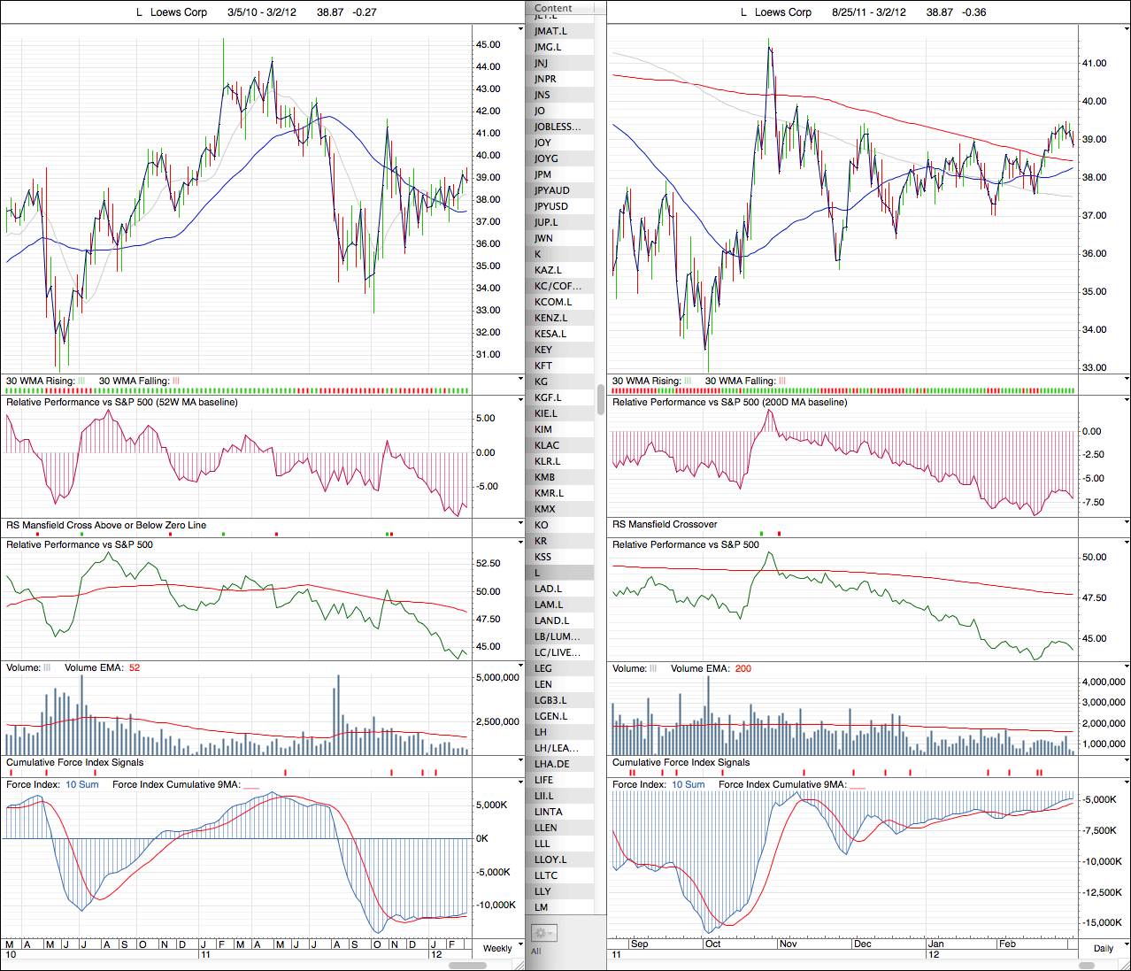
Task: Open the daily Relative Performance 200D MA panel arrow
Action: pos(1126,402)
